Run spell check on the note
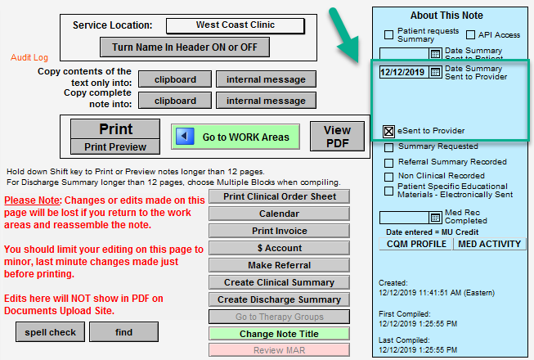The image size is (534, 360). click(49, 332)
